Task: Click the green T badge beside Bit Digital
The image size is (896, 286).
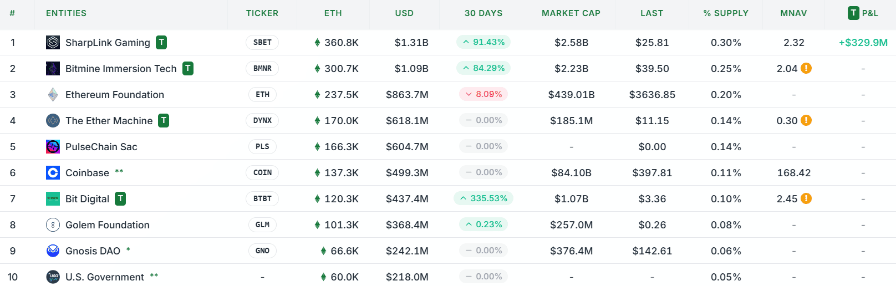Action: tap(120, 198)
